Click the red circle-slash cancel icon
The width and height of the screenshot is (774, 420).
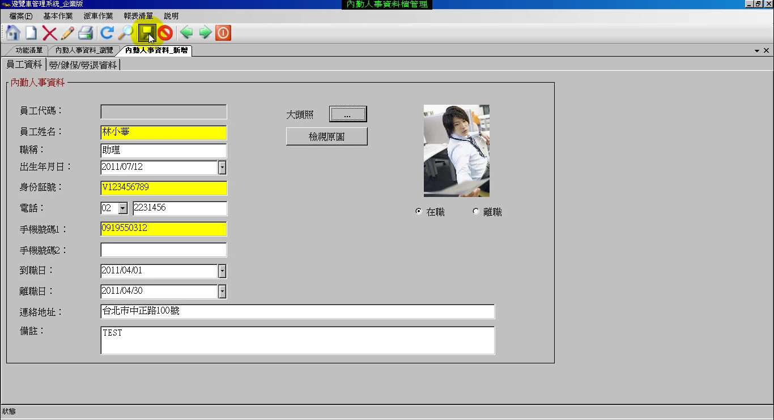click(x=165, y=33)
